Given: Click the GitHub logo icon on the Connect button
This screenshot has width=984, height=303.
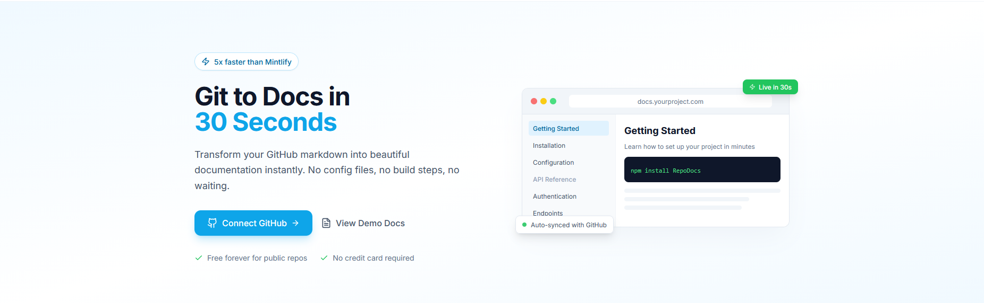Looking at the screenshot, I should [212, 223].
